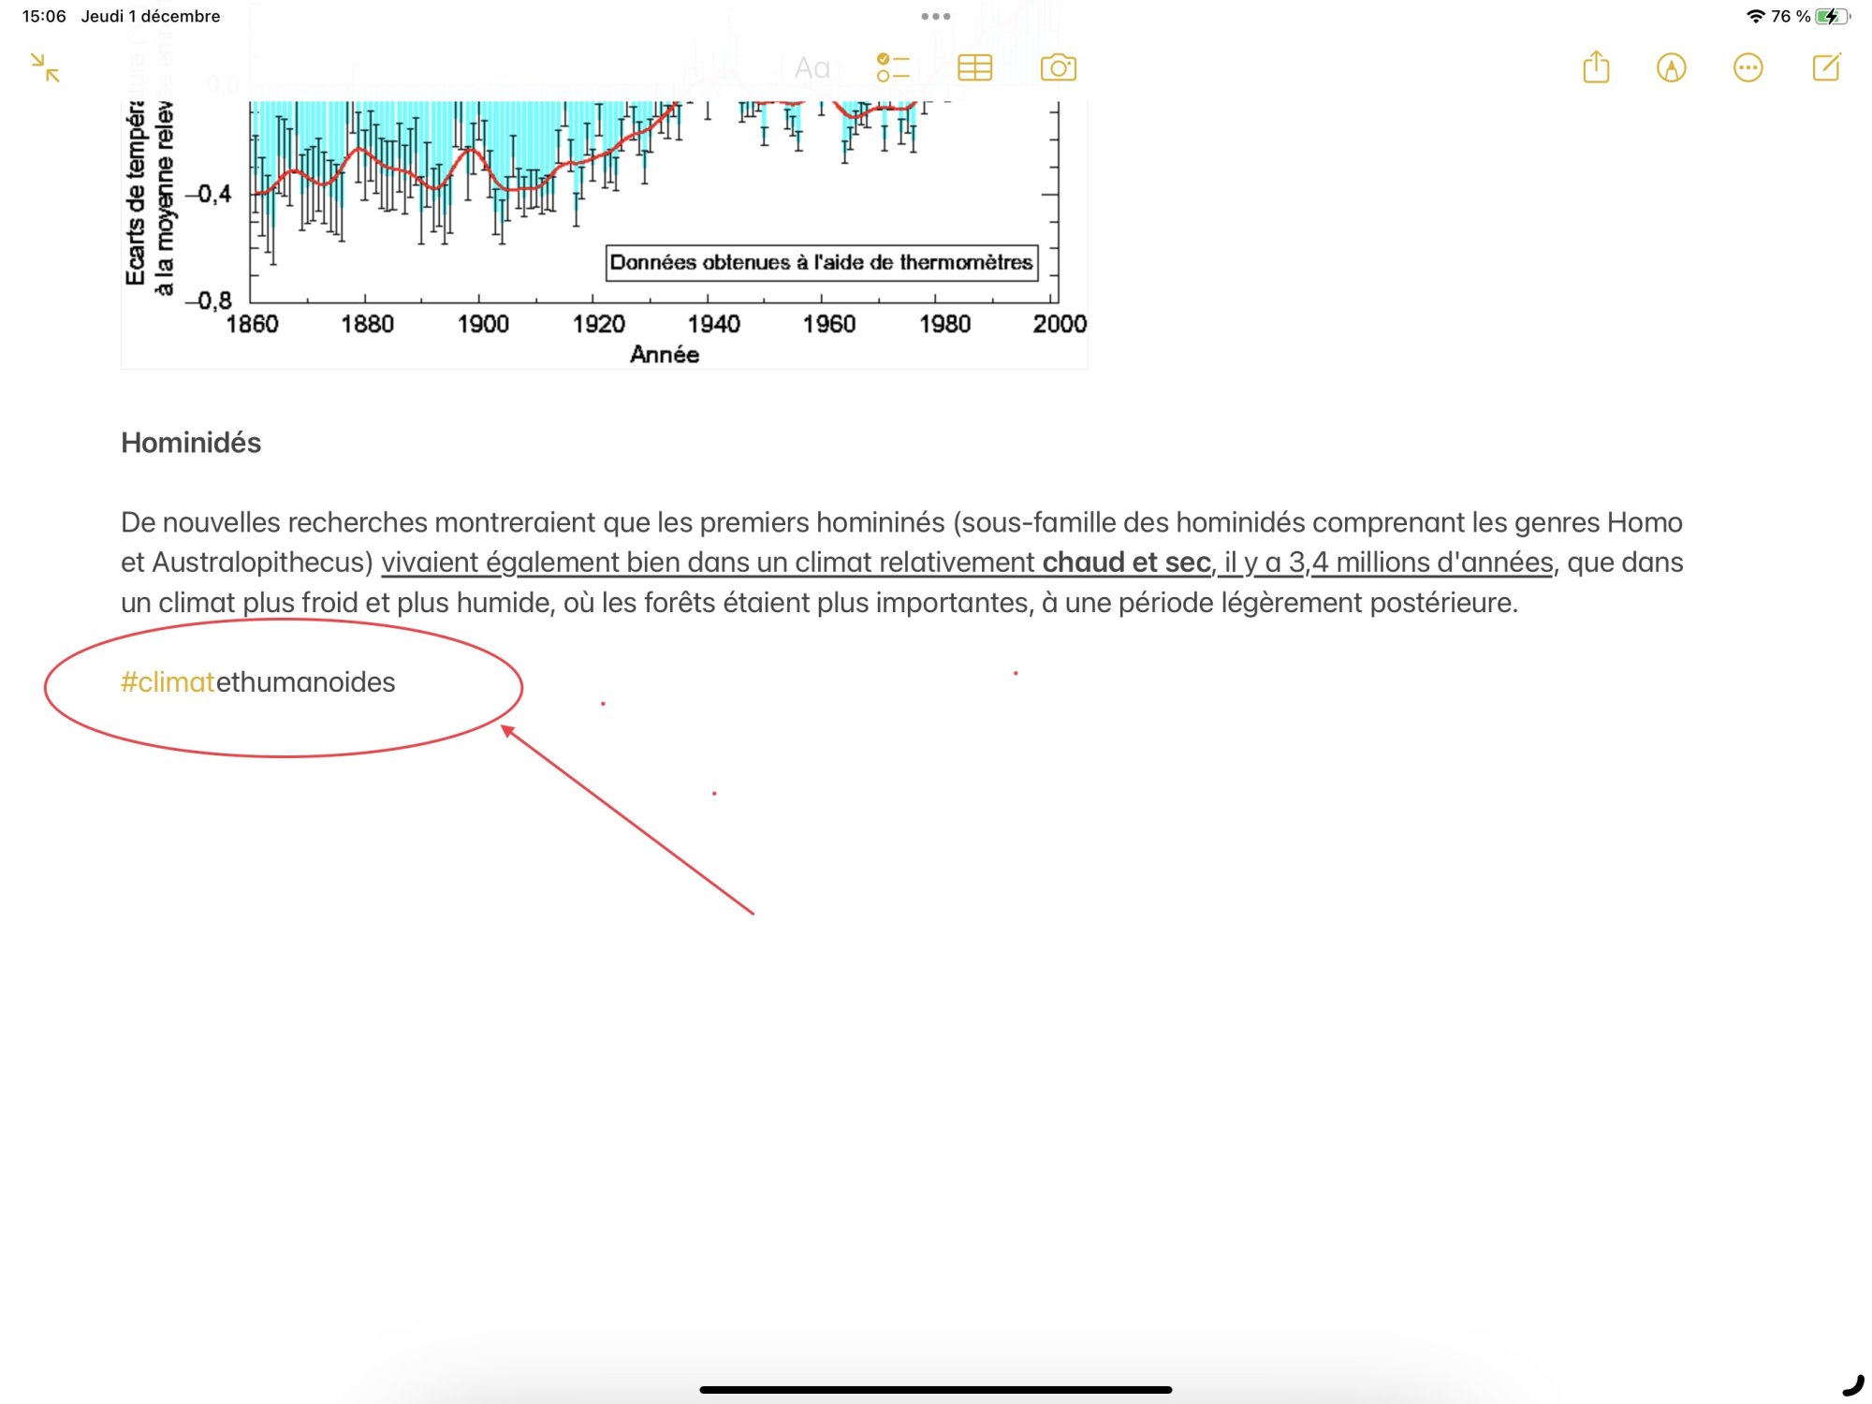Open the camera attachment menu

click(x=1058, y=67)
